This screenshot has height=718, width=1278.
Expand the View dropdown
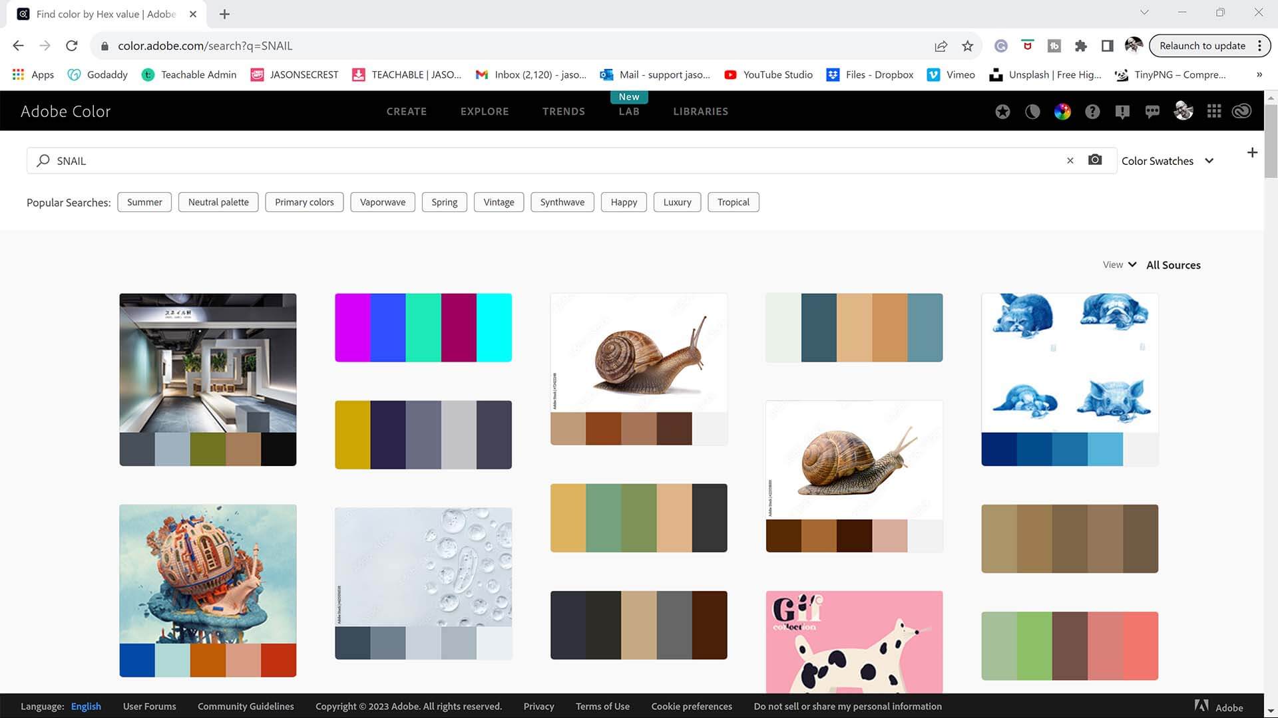pyautogui.click(x=1119, y=265)
